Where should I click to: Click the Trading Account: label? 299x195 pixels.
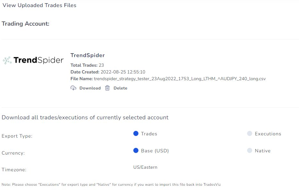click(x=25, y=24)
